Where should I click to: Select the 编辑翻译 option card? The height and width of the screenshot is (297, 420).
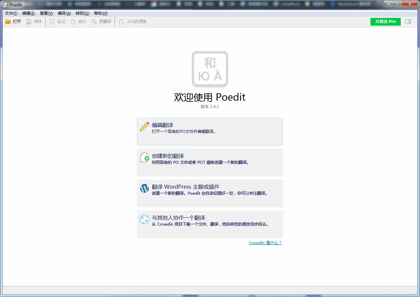coord(210,132)
